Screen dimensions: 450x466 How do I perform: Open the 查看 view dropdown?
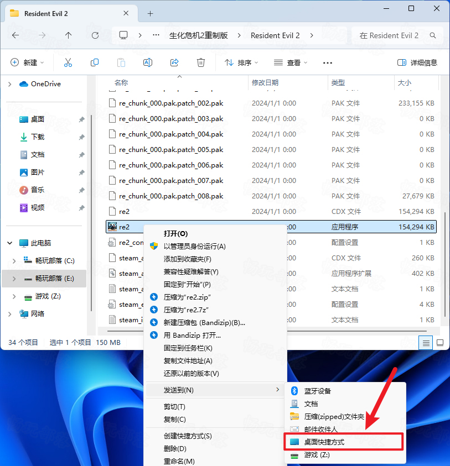pos(290,62)
